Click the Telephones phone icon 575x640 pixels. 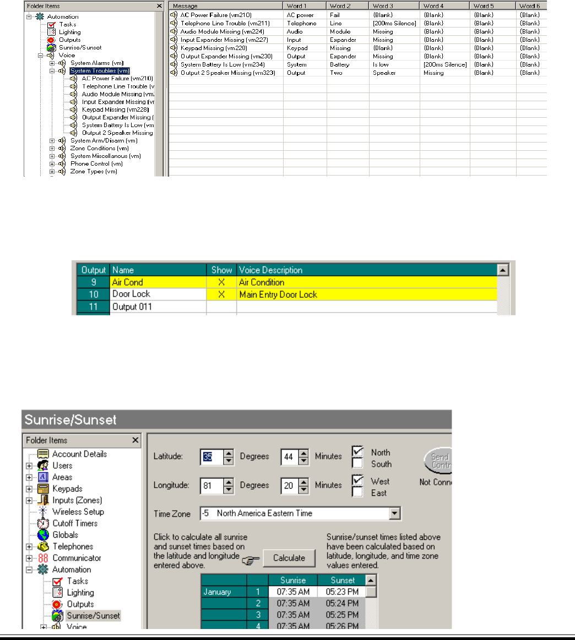[x=43, y=546]
